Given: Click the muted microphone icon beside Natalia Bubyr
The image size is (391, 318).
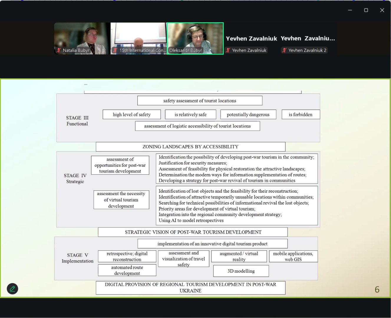Looking at the screenshot, I should [x=59, y=50].
